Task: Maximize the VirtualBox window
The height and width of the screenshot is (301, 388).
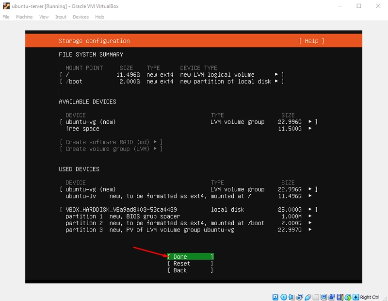Action: pyautogui.click(x=359, y=6)
